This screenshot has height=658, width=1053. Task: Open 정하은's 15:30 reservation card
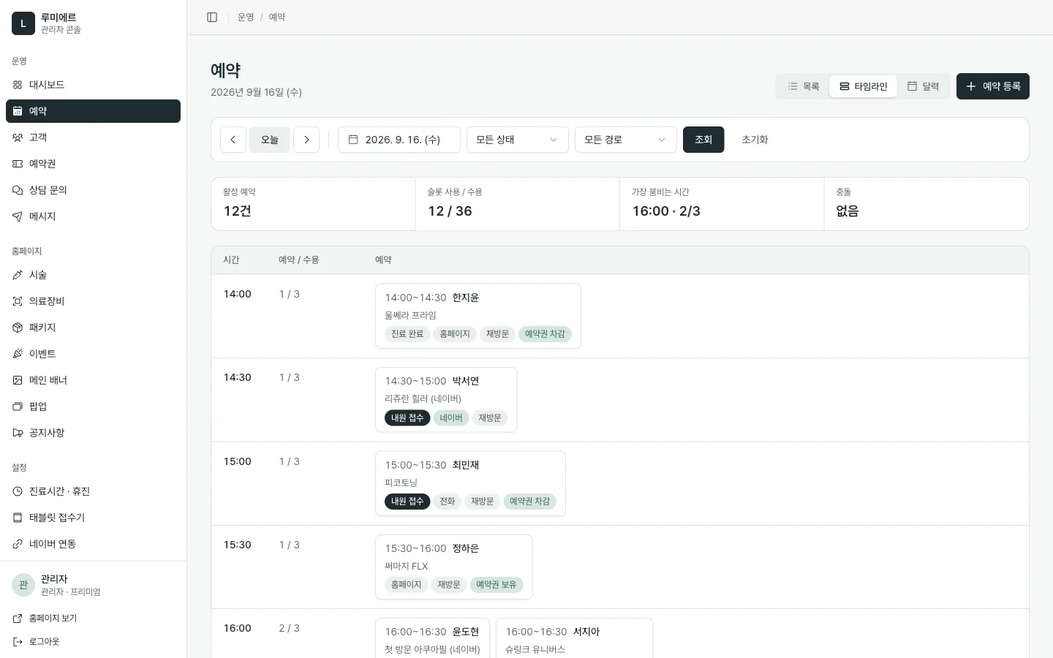(x=454, y=567)
